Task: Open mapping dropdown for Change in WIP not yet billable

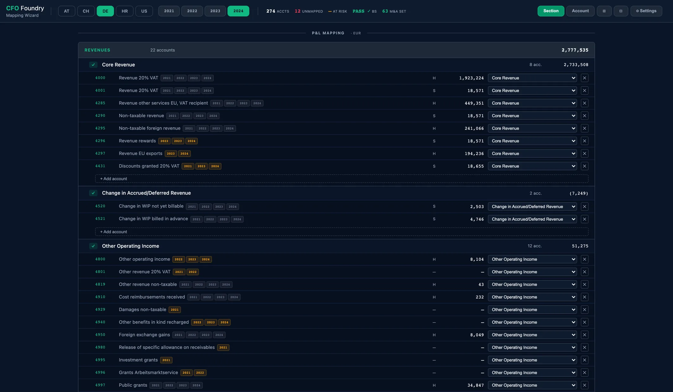Action: [532, 207]
